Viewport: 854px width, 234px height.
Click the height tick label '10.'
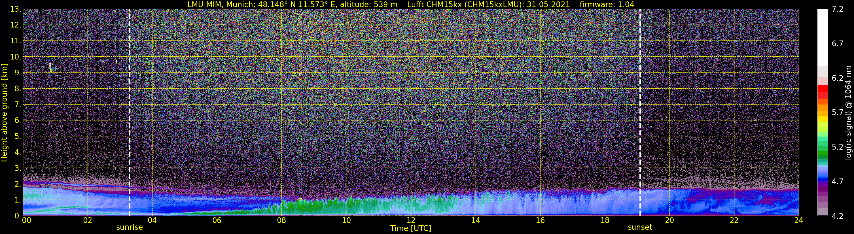click(x=16, y=57)
